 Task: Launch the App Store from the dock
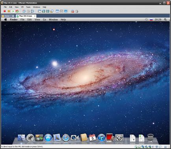click(48, 138)
